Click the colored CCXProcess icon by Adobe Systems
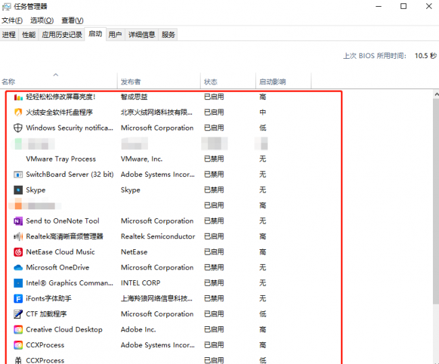 (x=18, y=345)
